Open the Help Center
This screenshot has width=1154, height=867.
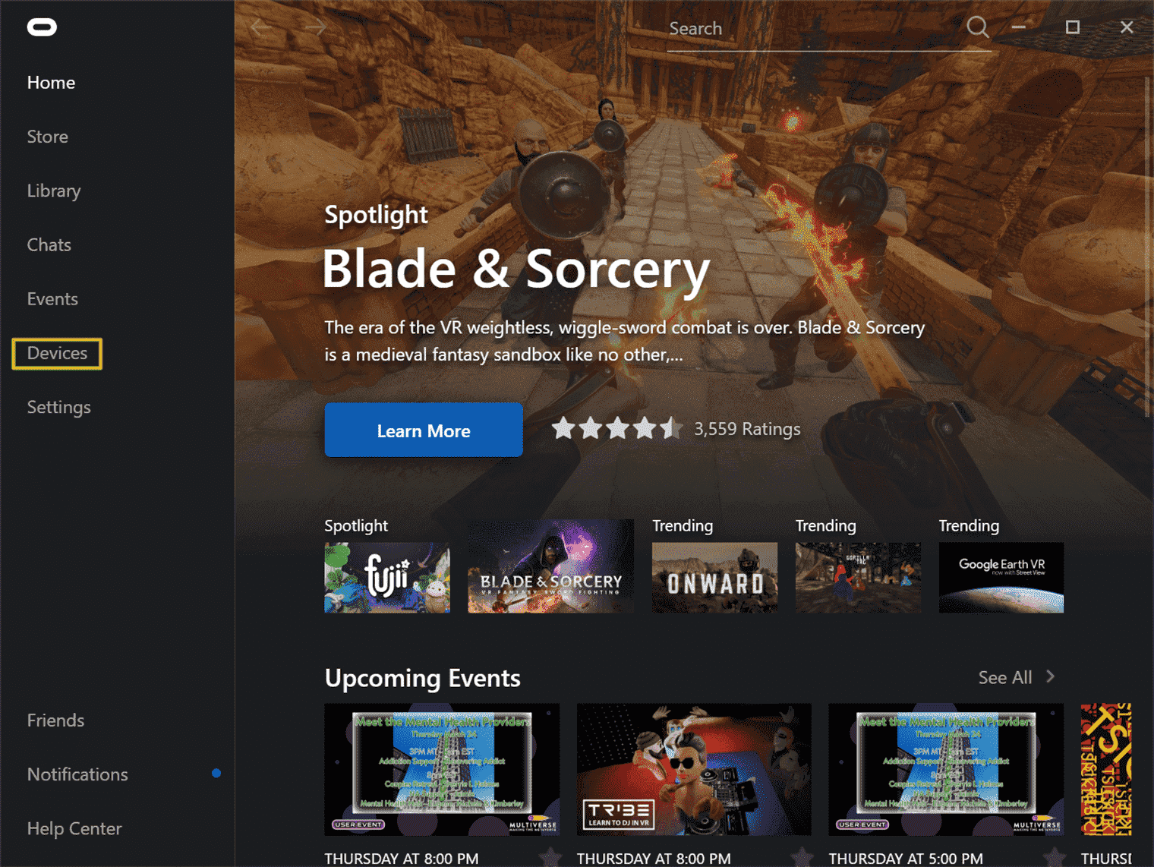(74, 829)
